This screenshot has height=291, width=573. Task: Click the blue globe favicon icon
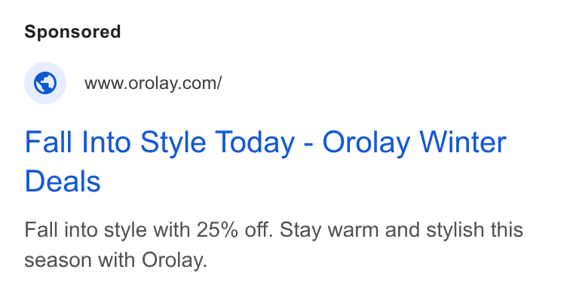[45, 83]
